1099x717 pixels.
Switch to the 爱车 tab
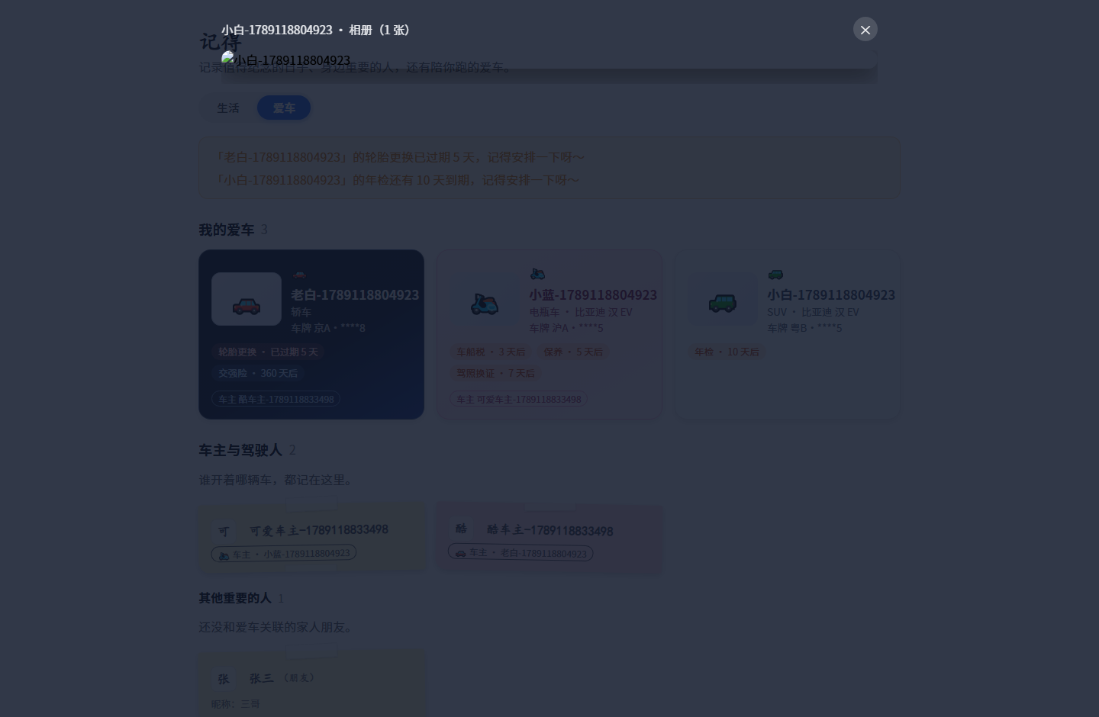284,108
